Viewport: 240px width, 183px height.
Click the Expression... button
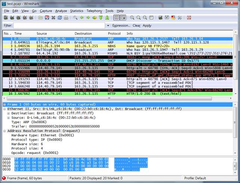121,26
